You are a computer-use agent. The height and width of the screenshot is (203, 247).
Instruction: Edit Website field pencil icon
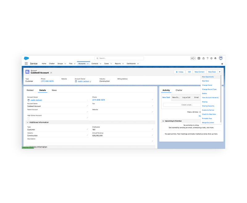(153, 112)
